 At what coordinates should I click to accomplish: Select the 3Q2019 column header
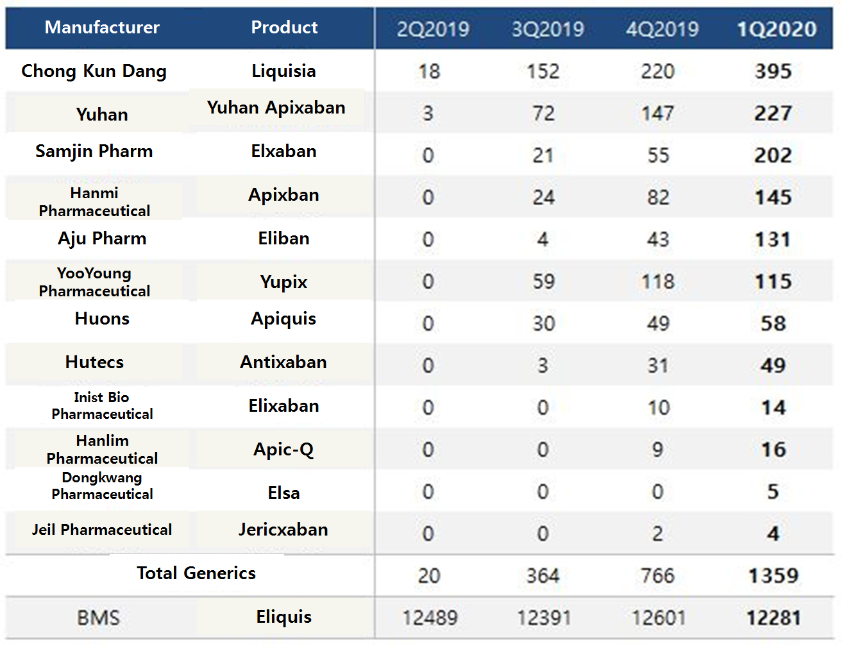pos(548,29)
